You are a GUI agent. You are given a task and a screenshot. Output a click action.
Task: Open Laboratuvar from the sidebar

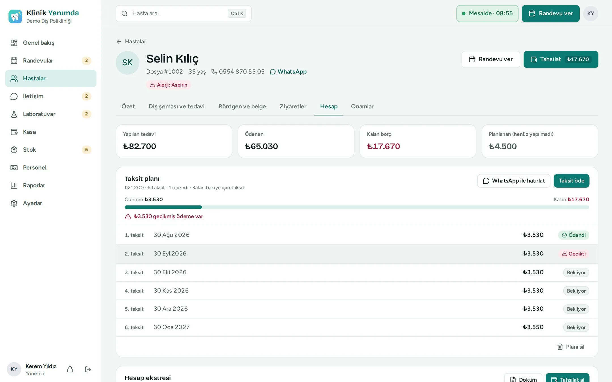tap(51, 114)
